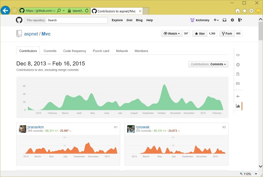Open a new blank browser tab
Screen dimensions: 263x177
pos(146,11)
